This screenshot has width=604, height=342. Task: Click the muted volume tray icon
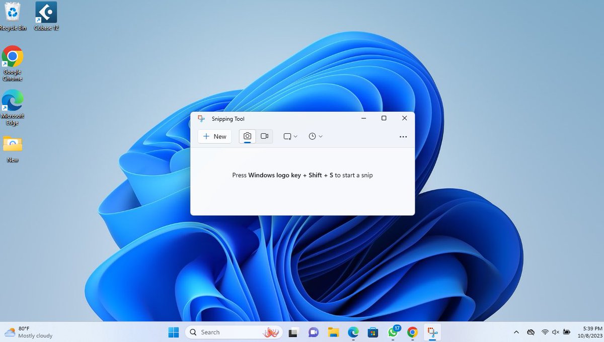[x=556, y=332]
